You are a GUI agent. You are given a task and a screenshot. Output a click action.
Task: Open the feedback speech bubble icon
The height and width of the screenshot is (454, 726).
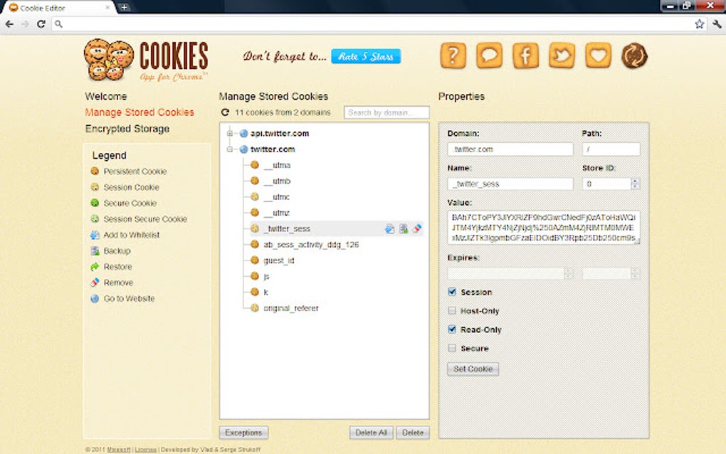pyautogui.click(x=489, y=56)
